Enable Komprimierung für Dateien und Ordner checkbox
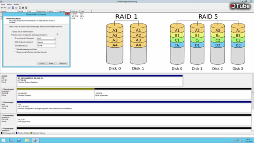Screen dimensions: 254x143 15,52
